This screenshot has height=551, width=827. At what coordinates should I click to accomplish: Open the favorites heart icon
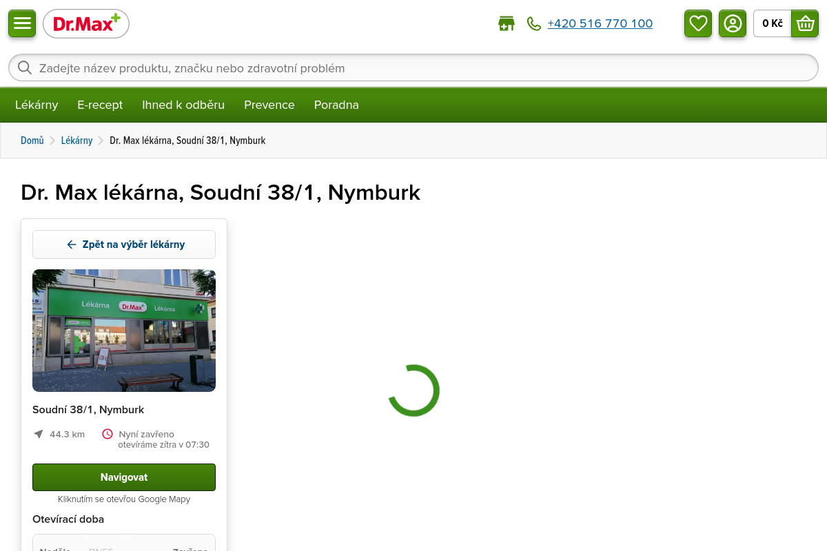698,23
